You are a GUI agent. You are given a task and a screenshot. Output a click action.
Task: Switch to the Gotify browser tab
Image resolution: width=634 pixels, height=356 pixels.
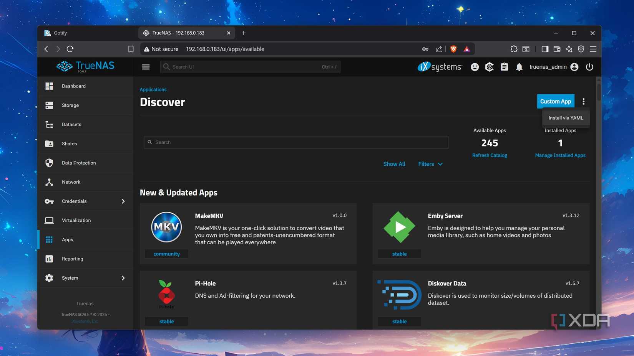(88, 33)
